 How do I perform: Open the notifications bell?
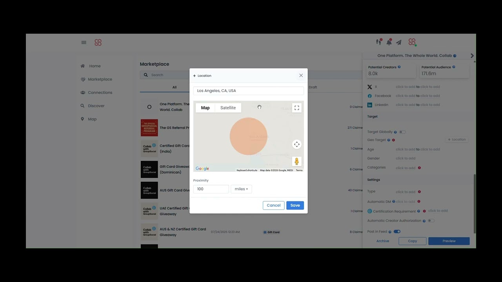tap(389, 42)
